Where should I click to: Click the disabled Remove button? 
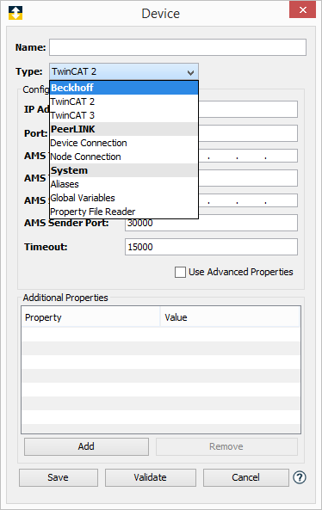(226, 446)
